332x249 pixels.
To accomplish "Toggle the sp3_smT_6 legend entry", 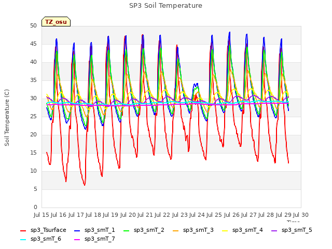I will tap(40, 239).
